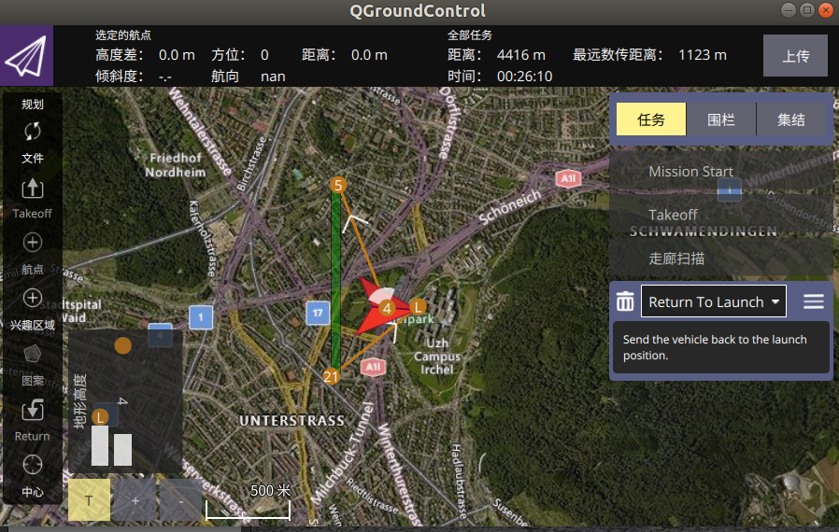The width and height of the screenshot is (839, 532).
Task: Switch to the 围栏 (Fence) tab
Action: pos(720,119)
